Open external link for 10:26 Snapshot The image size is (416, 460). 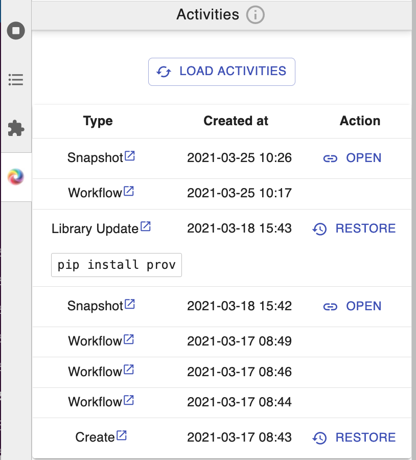[130, 156]
